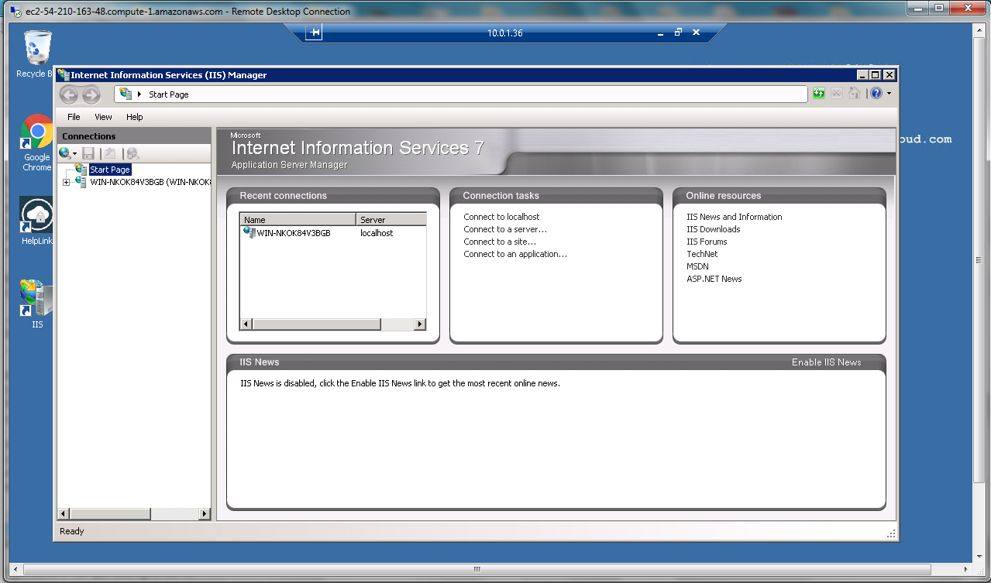991x583 pixels.
Task: Click the Forward navigation arrow
Action: [x=91, y=94]
